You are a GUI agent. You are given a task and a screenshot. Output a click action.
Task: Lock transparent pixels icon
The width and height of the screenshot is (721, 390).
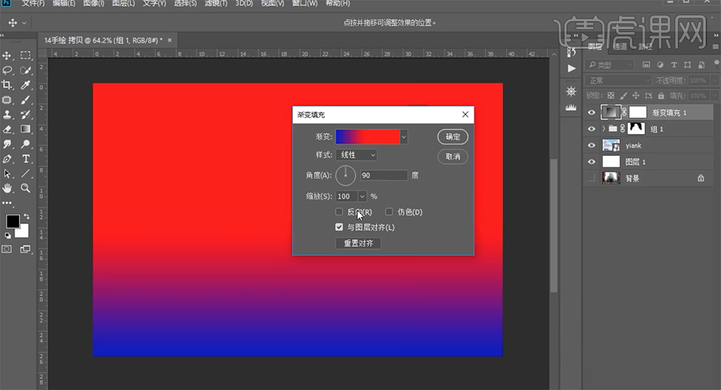point(610,95)
